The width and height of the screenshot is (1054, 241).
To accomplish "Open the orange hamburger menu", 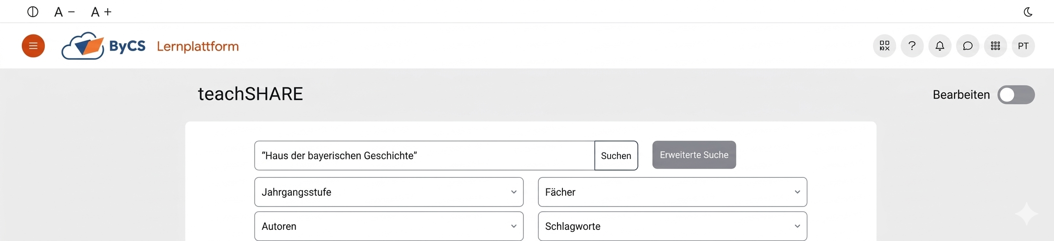I will [x=33, y=46].
